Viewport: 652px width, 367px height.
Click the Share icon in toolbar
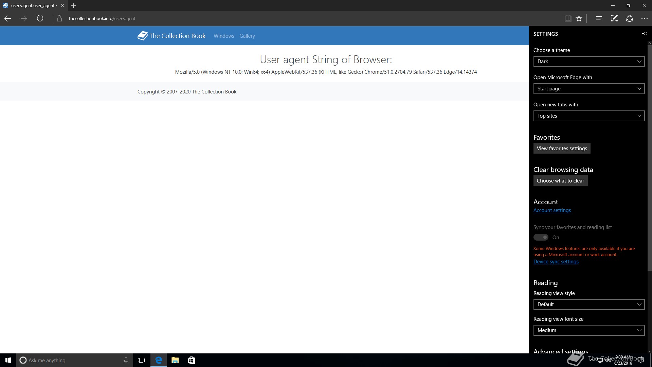(x=629, y=18)
